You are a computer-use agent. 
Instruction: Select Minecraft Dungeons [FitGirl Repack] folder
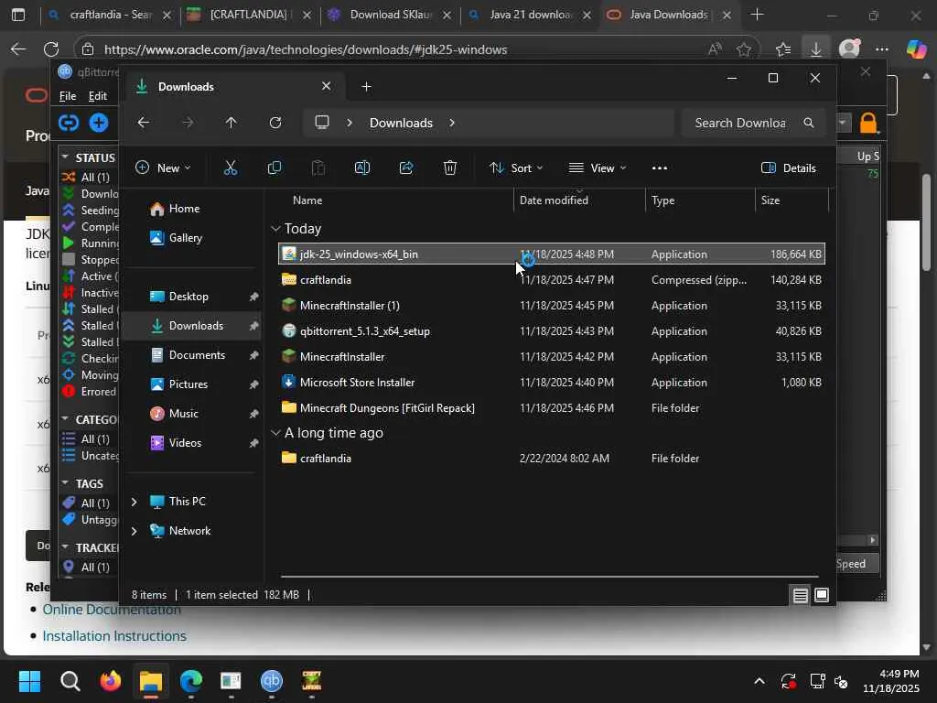[552, 407]
